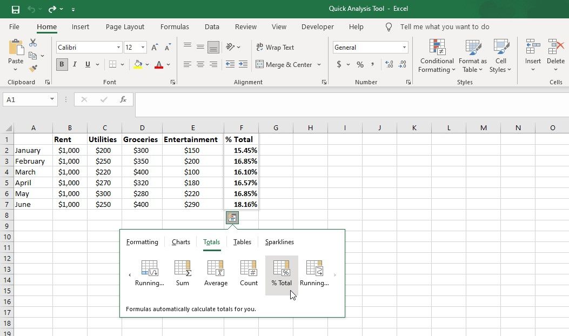
Task: Open the Calibri font name dropdown
Action: click(x=118, y=48)
